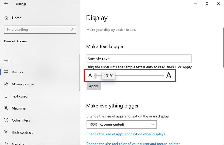
Task: Open Home via house icon
Action: (6, 18)
